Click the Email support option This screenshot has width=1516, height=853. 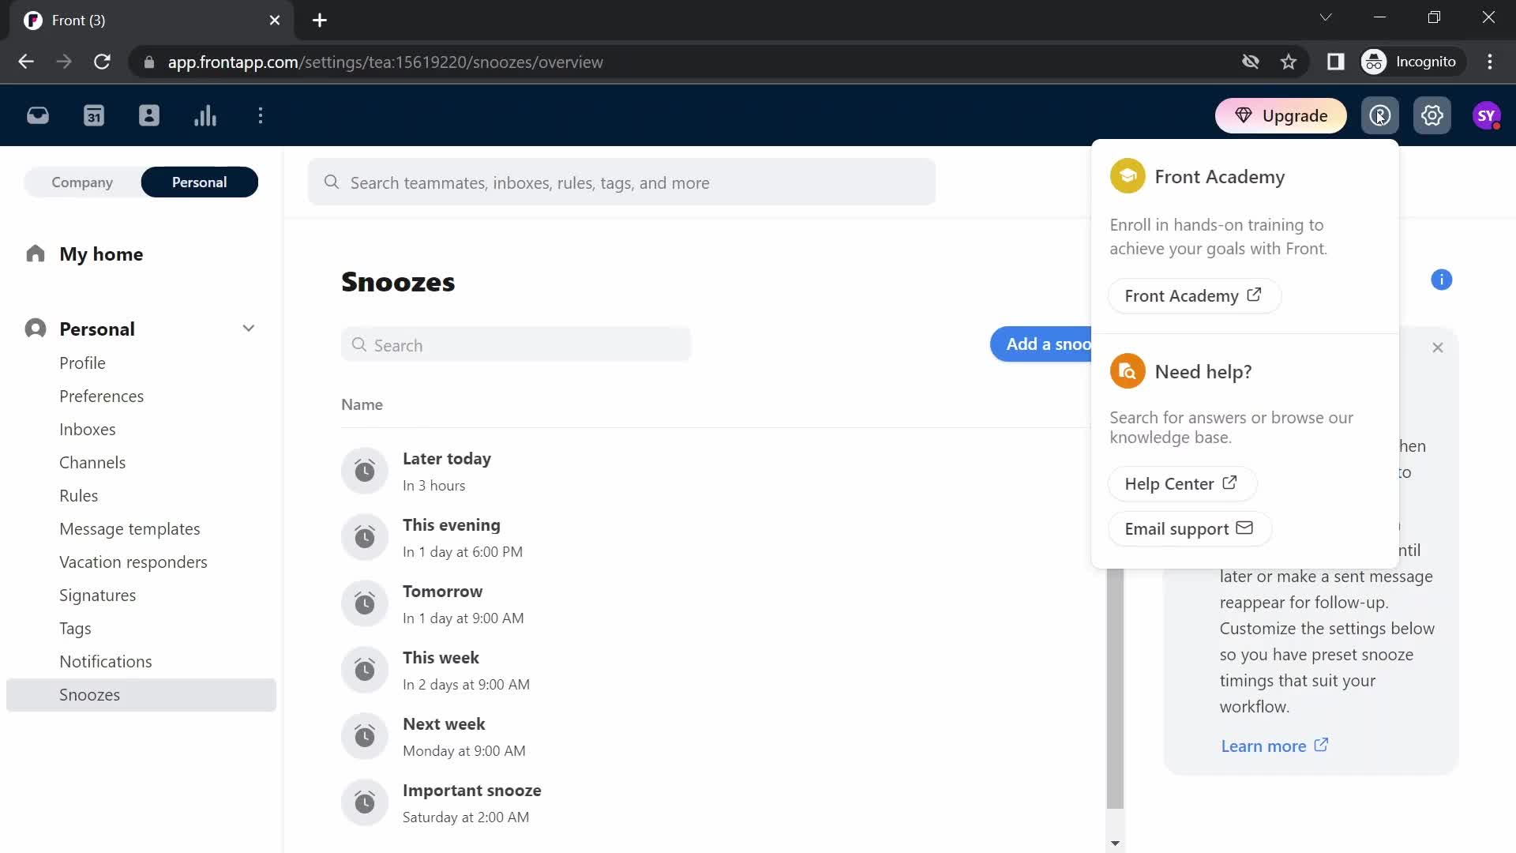coord(1188,528)
